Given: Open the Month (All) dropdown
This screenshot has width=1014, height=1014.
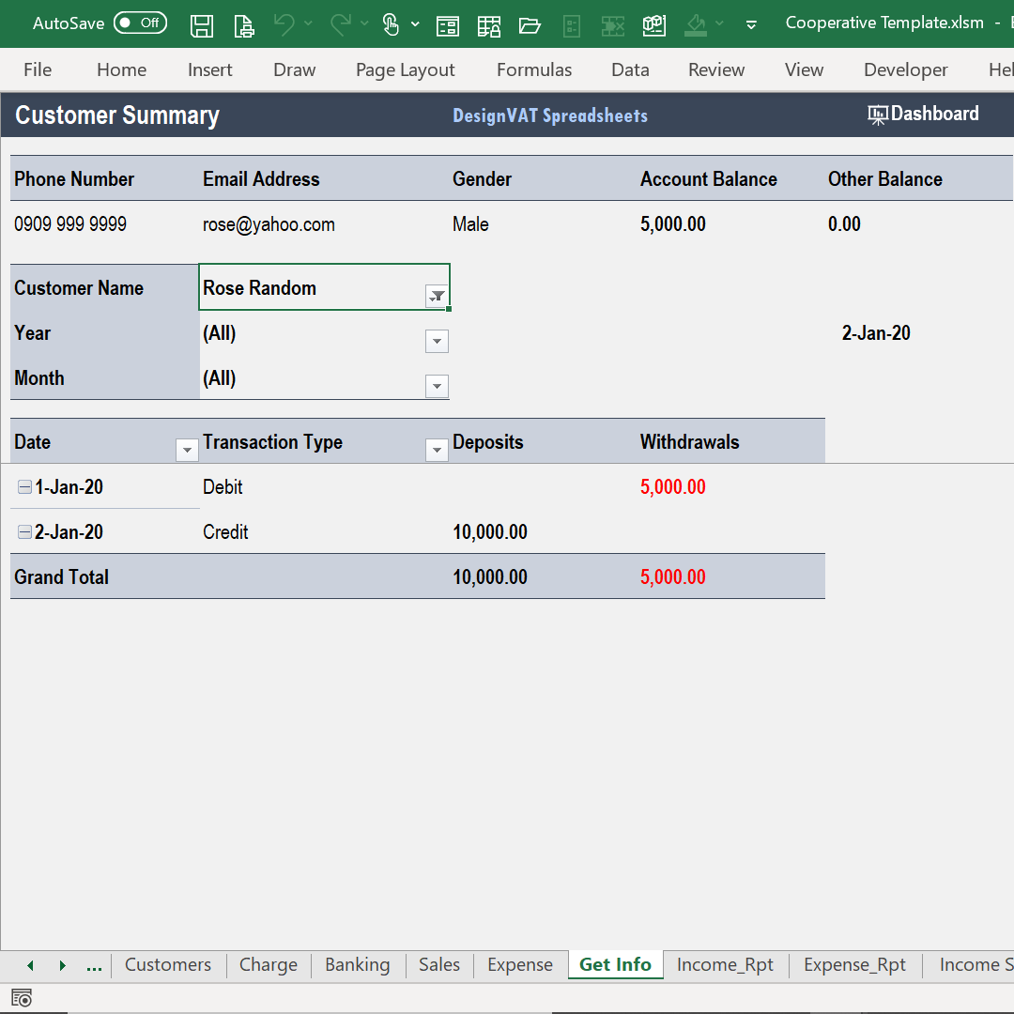Looking at the screenshot, I should [437, 386].
